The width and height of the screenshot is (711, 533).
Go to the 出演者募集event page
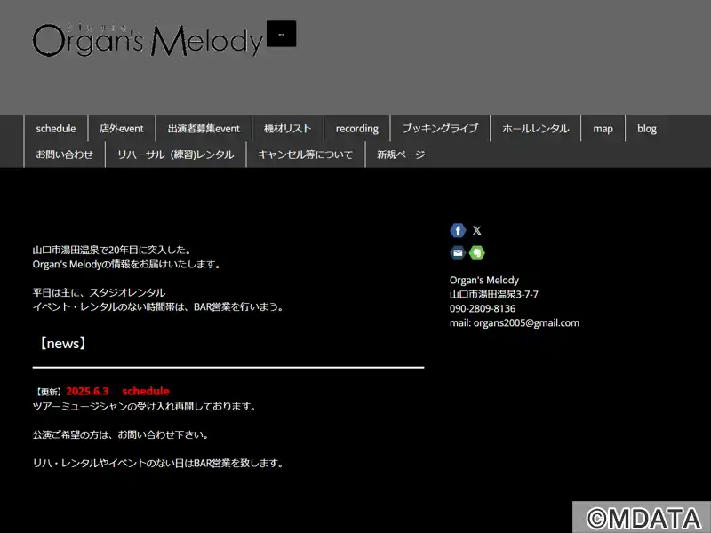click(x=204, y=129)
